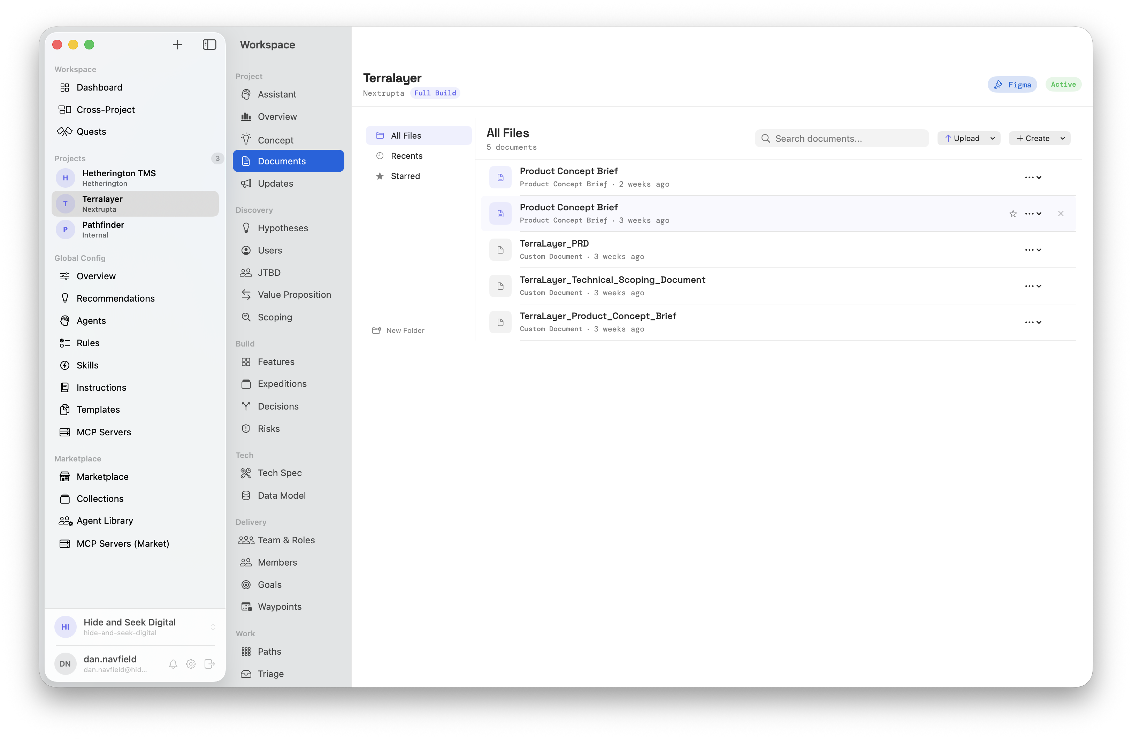
Task: Click the plus icon to add new
Action: pos(177,45)
